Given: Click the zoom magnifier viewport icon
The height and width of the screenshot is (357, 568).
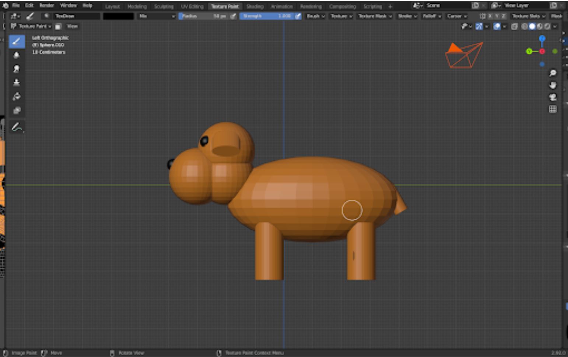Looking at the screenshot, I should point(553,73).
